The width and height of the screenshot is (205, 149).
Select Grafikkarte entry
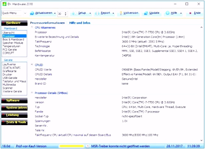[10, 71]
